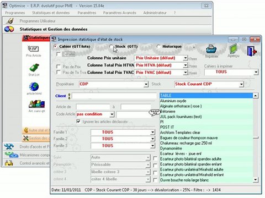Click the Programmes Utilisateur feather icon
The image size is (265, 198).
[9, 21]
